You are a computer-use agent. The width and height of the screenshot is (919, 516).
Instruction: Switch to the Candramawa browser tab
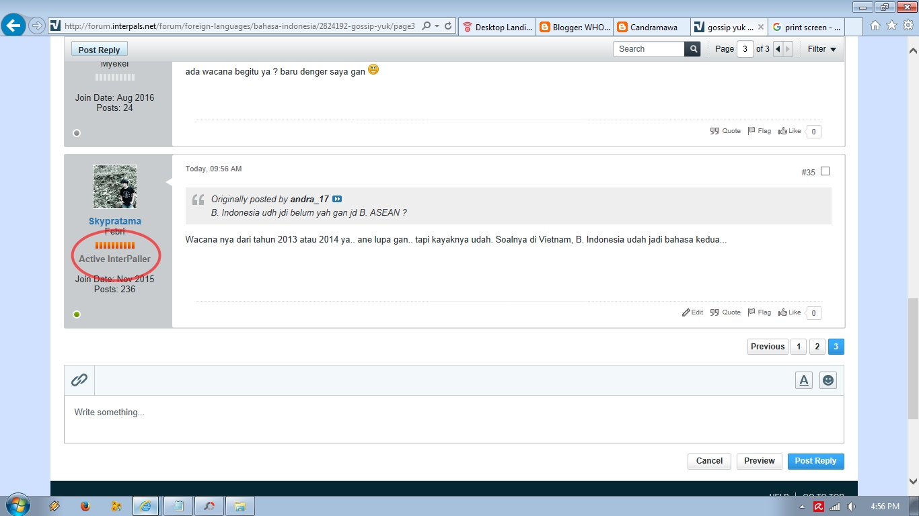652,27
